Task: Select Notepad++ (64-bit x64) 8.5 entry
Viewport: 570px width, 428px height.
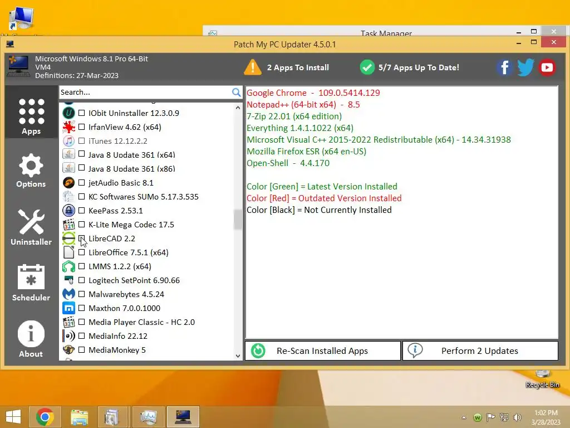Action: coord(303,104)
